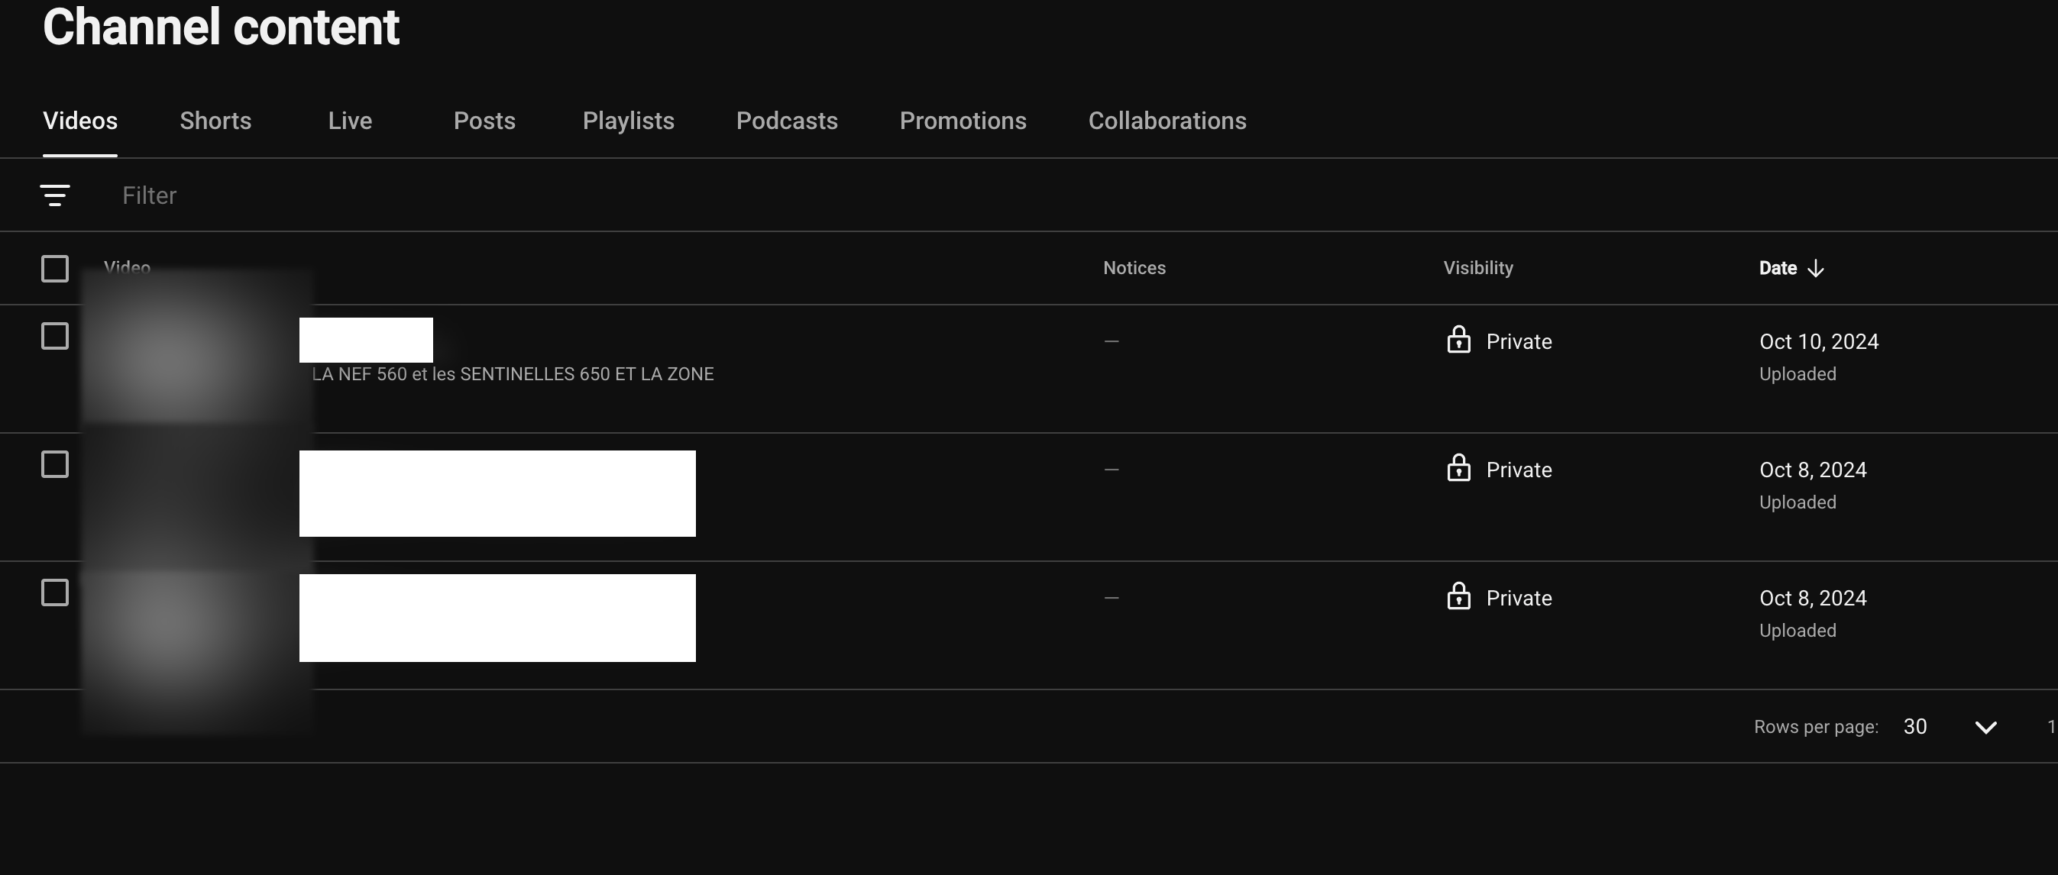
Task: Click lock icon for Oct 10, 2024 video
Action: (1459, 340)
